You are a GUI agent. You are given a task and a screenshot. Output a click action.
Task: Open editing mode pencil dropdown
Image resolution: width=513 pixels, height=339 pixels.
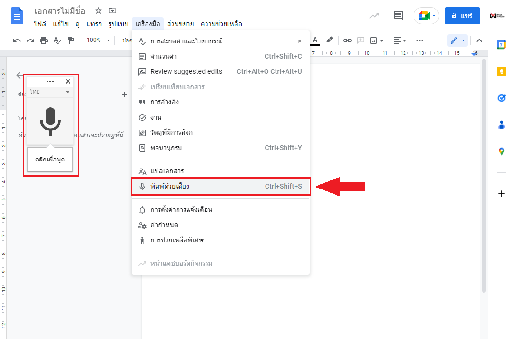(457, 40)
